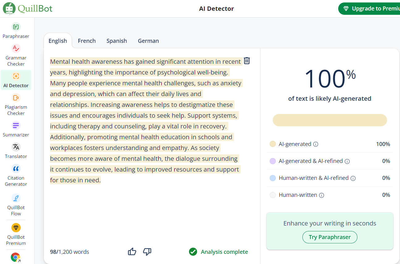Switch to the German language tab
The height and width of the screenshot is (264, 400).
148,41
